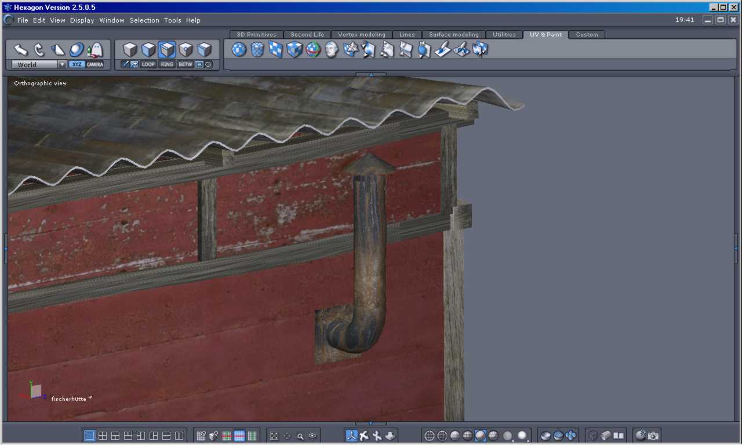Select the UV & Paint tab
This screenshot has height=445, width=742.
click(545, 35)
